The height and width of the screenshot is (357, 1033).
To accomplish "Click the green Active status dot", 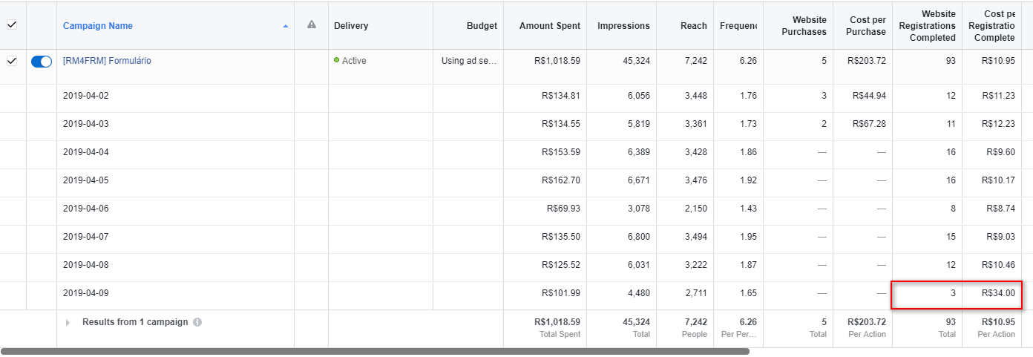I will 337,60.
